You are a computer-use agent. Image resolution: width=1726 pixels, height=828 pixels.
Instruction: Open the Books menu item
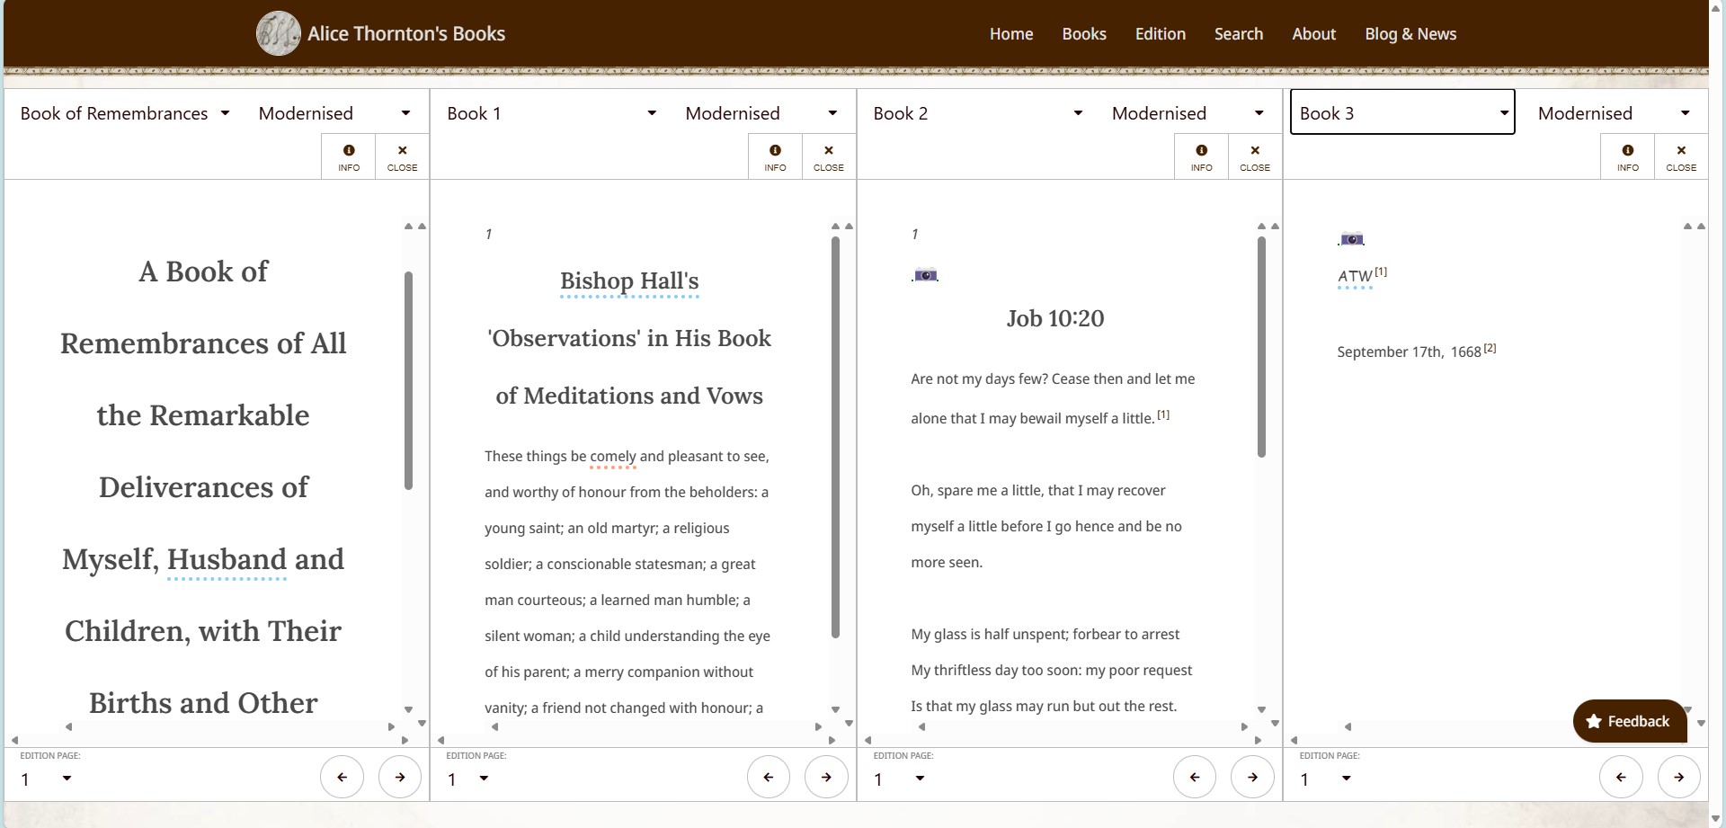tap(1084, 34)
